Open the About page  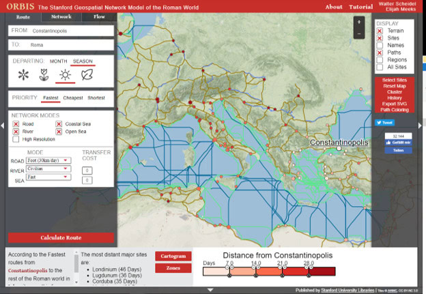334,7
